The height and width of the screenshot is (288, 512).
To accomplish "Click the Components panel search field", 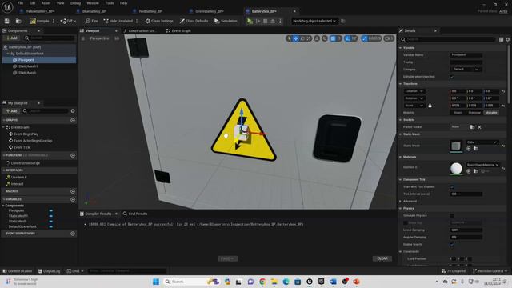I will (x=50, y=38).
